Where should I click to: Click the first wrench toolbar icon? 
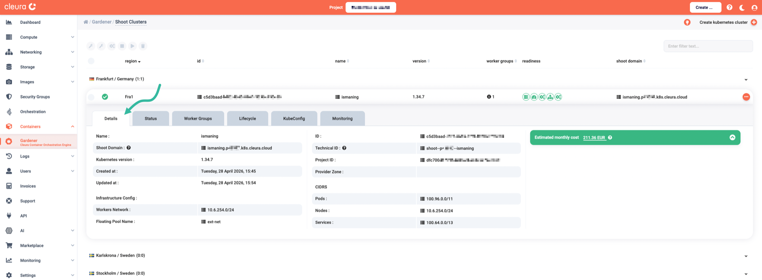tap(91, 46)
